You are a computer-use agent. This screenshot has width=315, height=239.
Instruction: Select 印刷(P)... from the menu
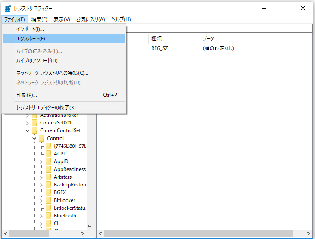(x=27, y=95)
